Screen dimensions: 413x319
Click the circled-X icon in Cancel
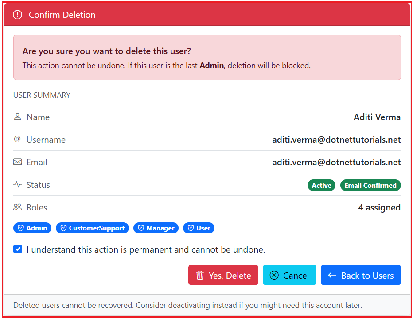coord(274,275)
